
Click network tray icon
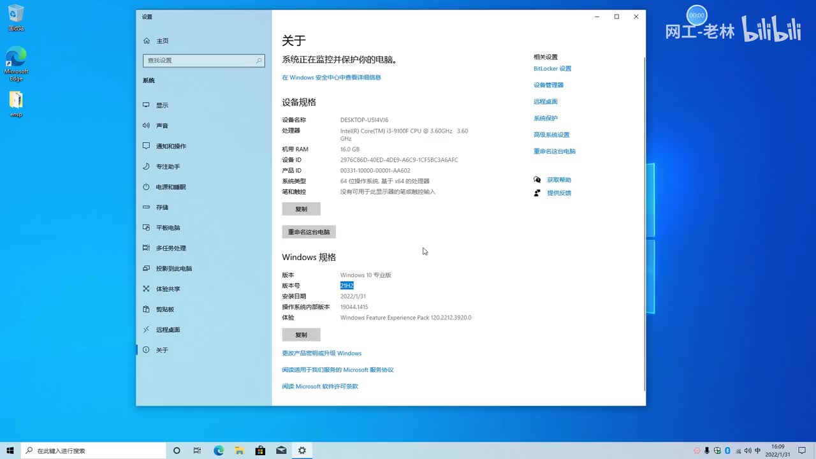point(738,451)
